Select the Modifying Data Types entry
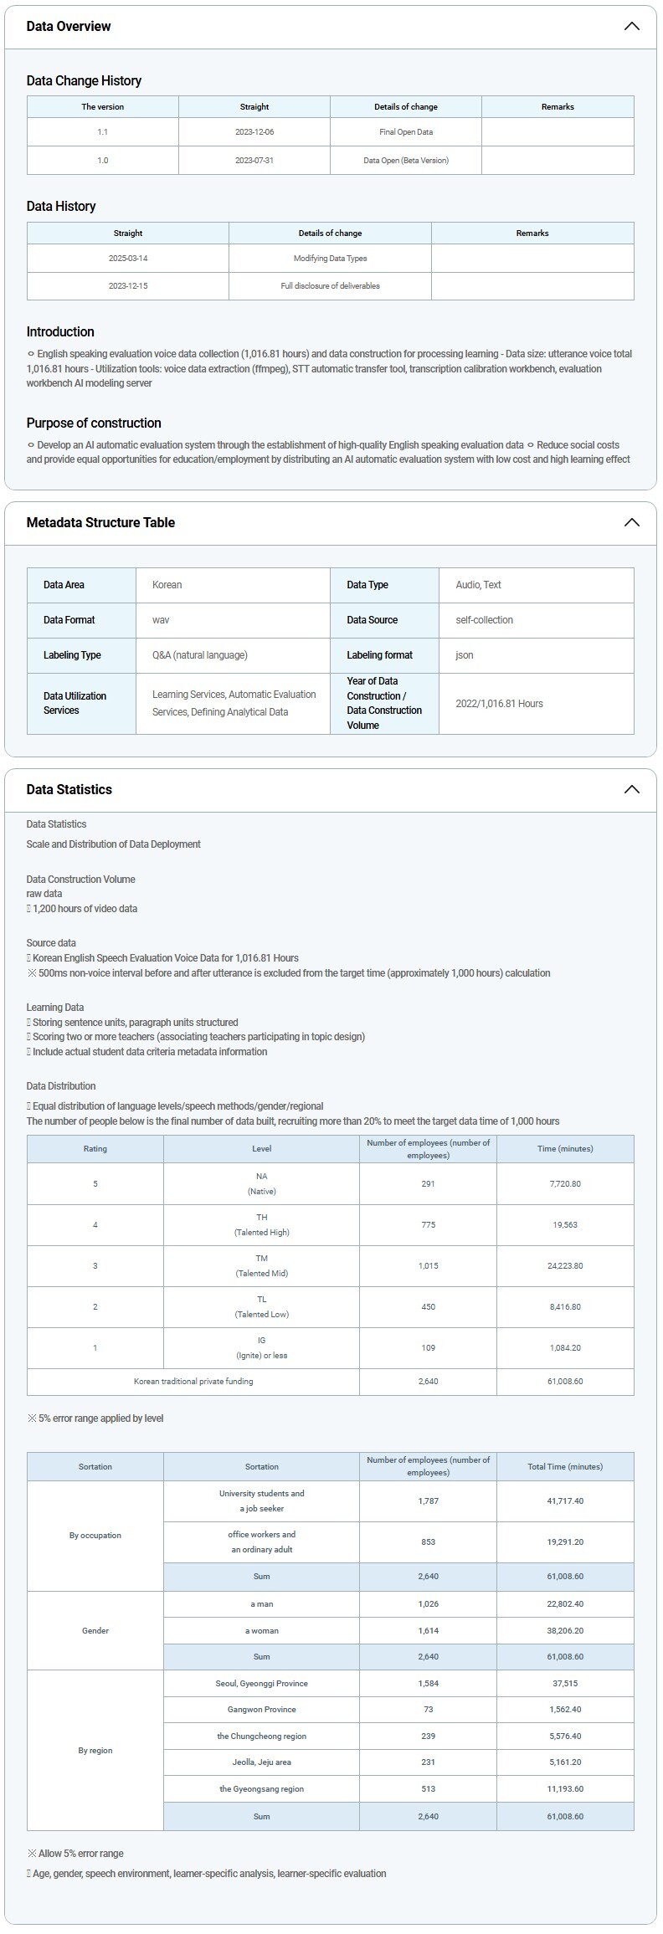663x1934 pixels. (330, 259)
